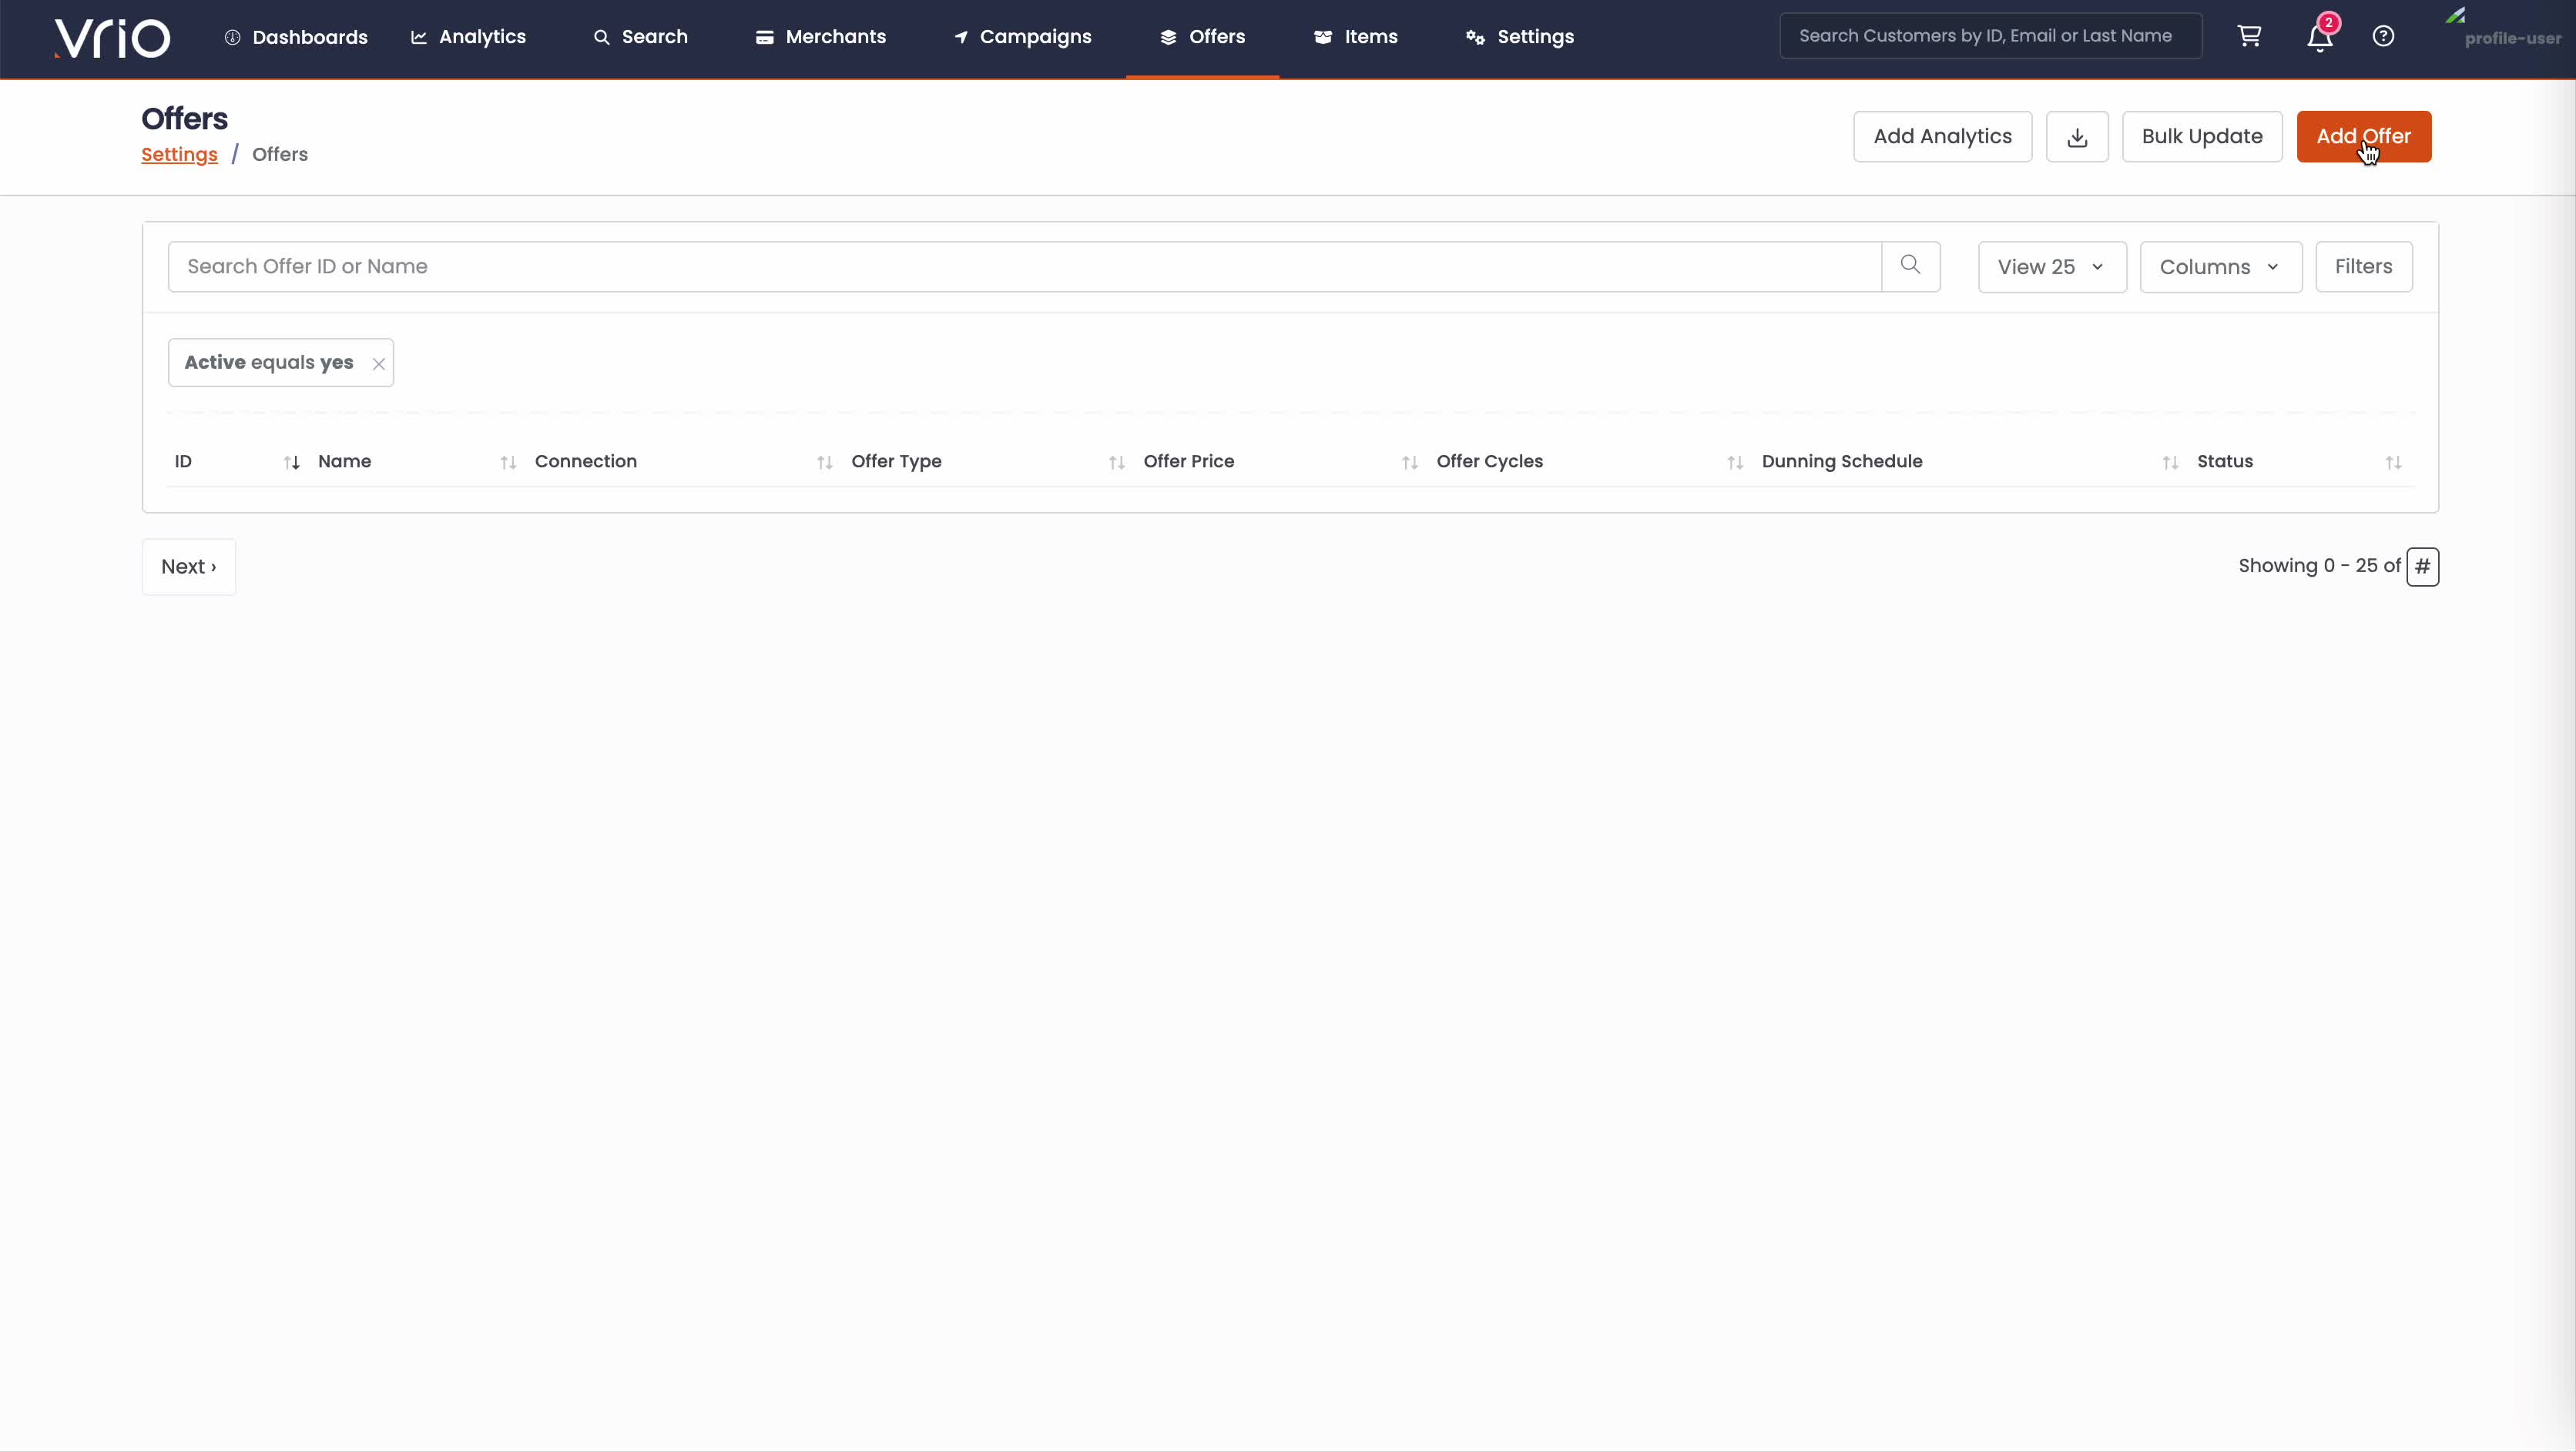This screenshot has width=2576, height=1452.
Task: Click the Add Analytics button
Action: click(x=1942, y=137)
